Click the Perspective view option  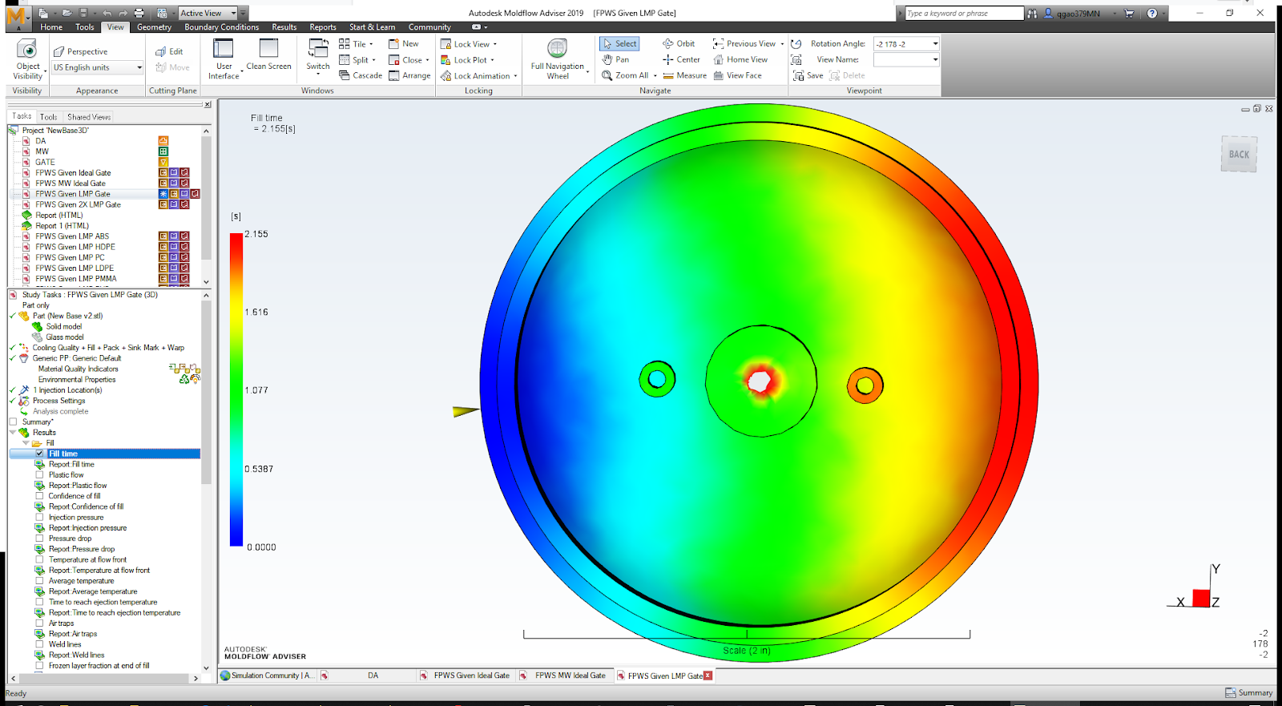[x=80, y=51]
